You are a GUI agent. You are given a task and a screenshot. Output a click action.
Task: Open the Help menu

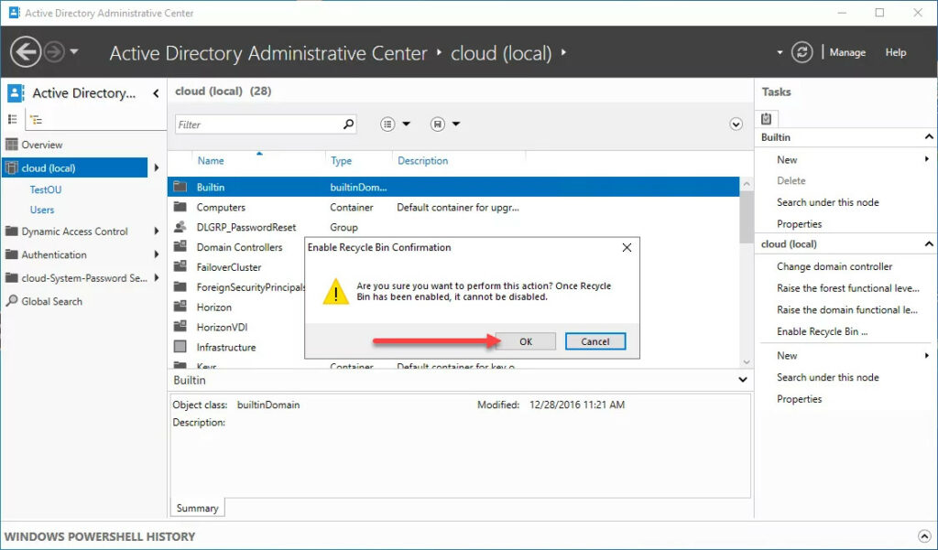coord(896,52)
